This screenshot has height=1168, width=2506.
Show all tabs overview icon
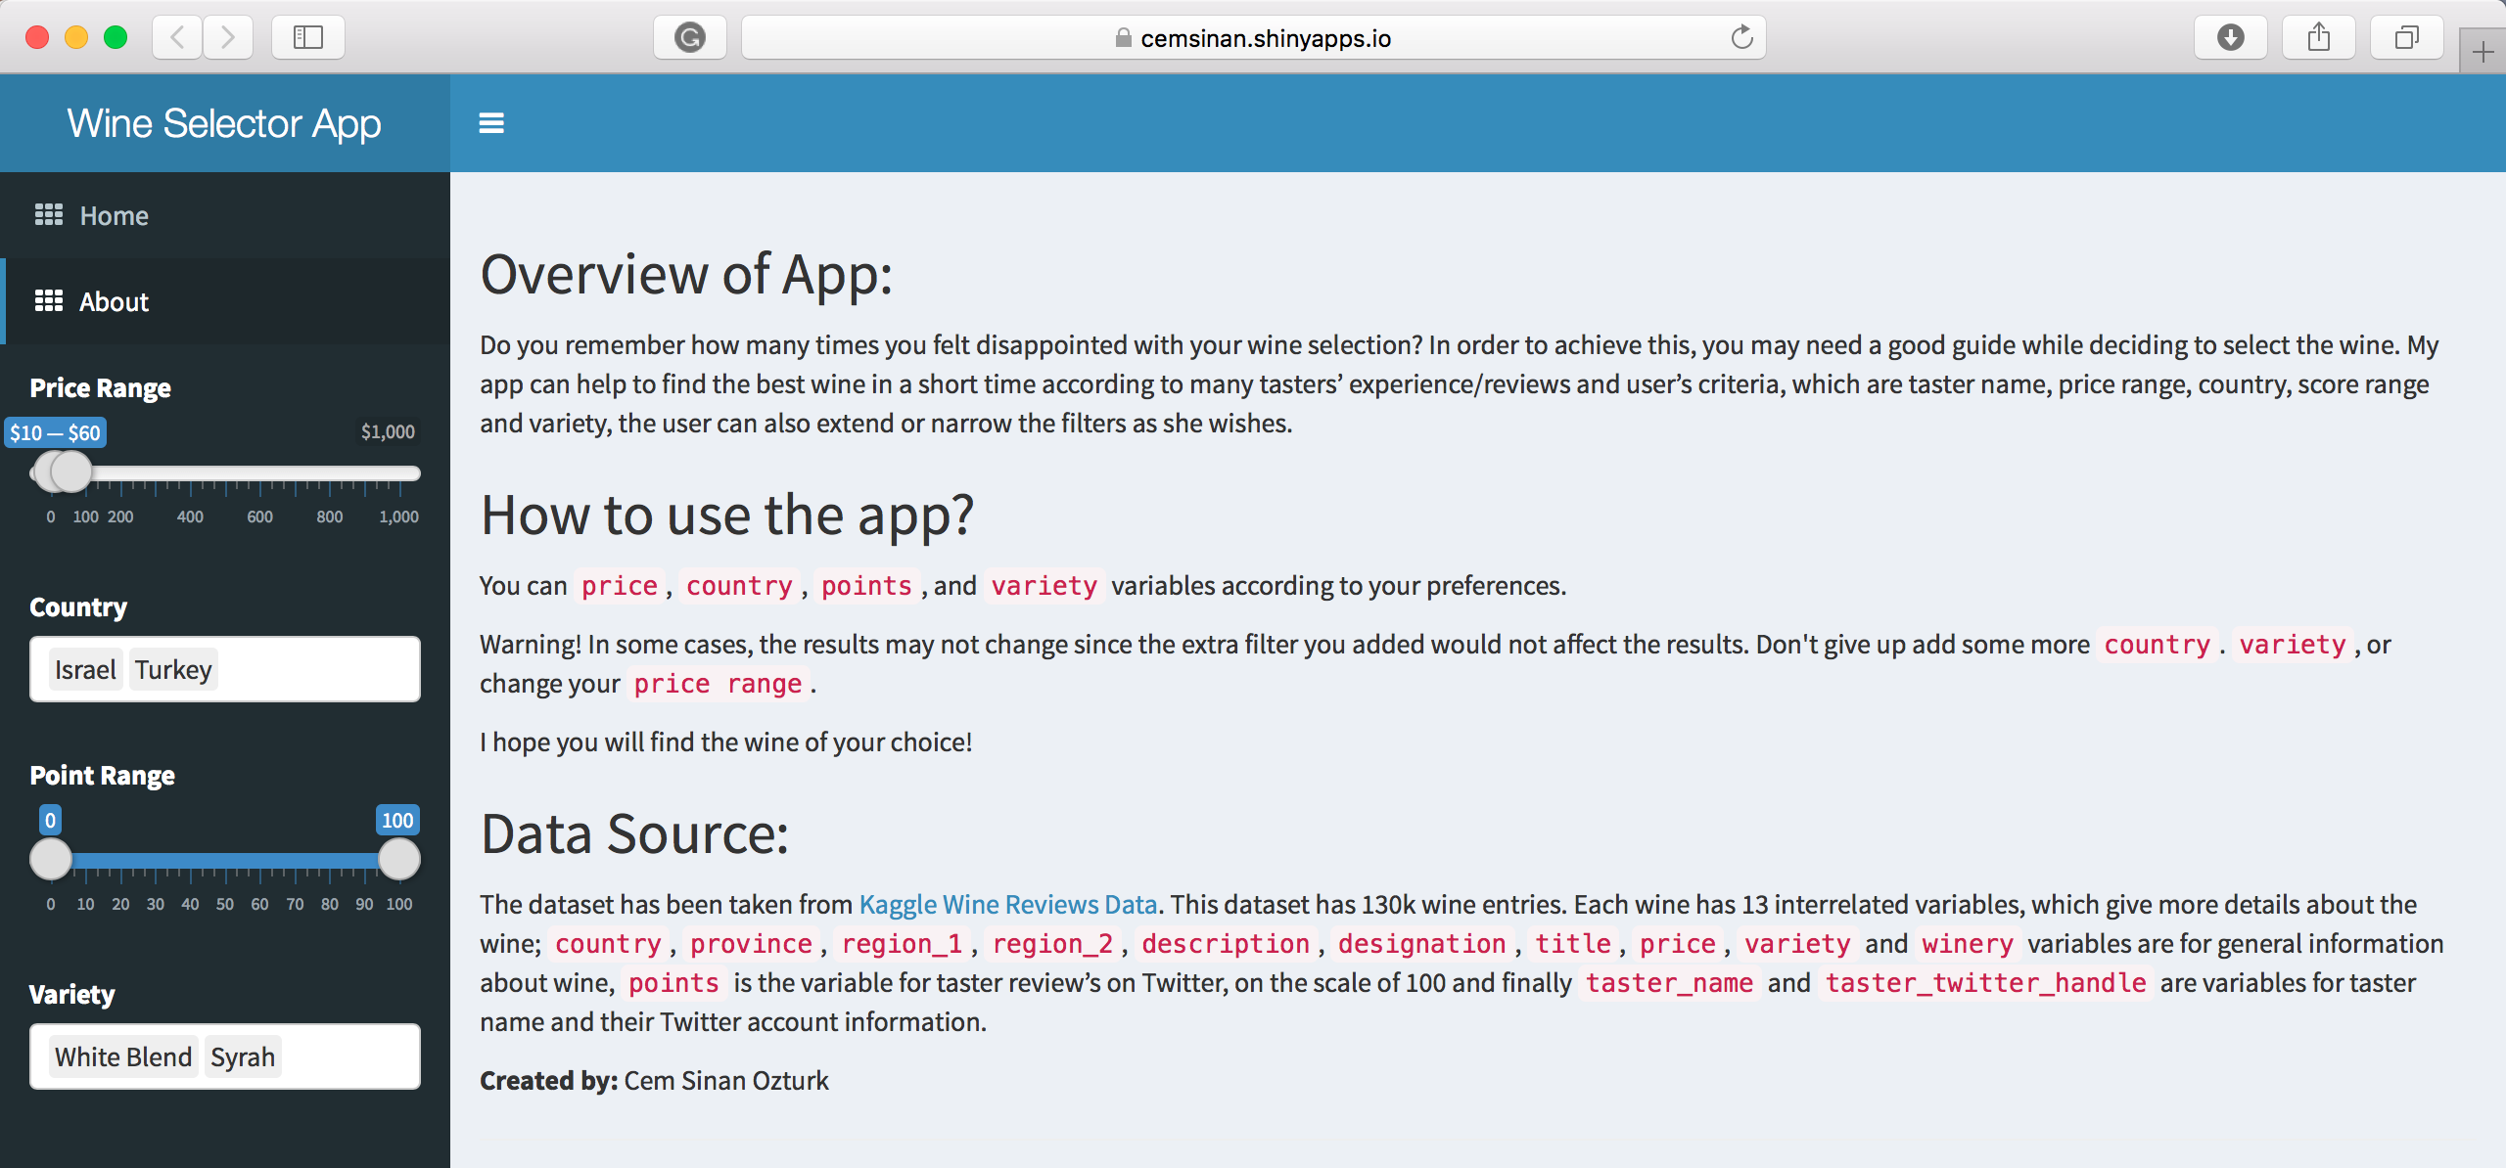pos(2407,37)
